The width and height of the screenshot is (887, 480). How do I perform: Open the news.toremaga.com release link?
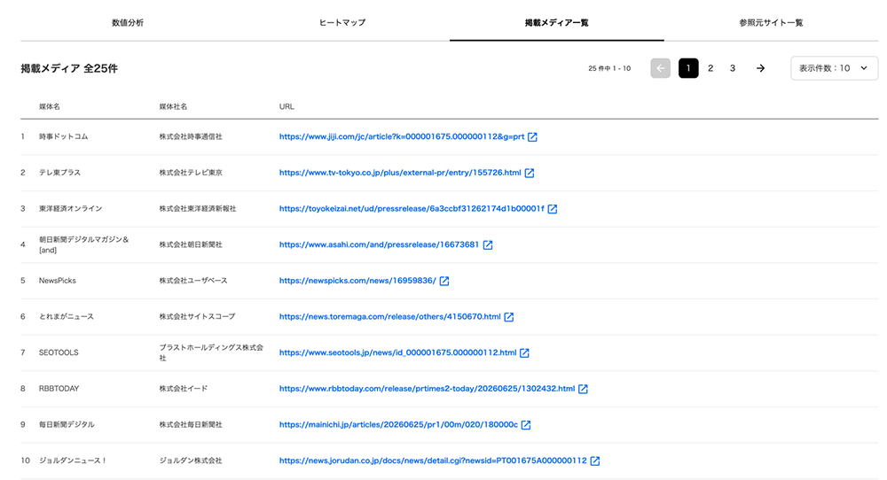pyautogui.click(x=389, y=317)
